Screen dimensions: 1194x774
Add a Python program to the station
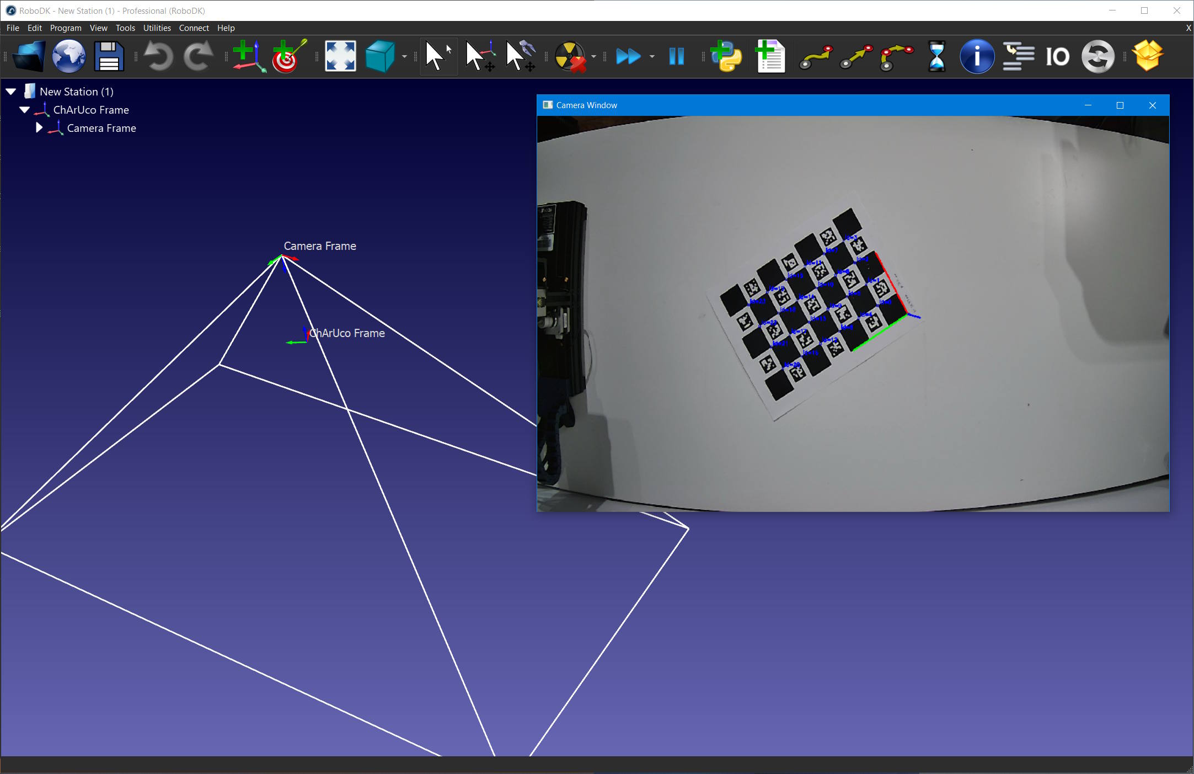725,56
